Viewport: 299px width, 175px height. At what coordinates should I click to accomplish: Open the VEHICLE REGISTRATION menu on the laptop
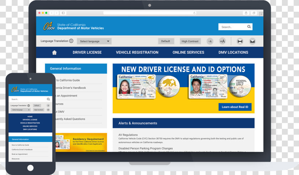click(x=137, y=52)
